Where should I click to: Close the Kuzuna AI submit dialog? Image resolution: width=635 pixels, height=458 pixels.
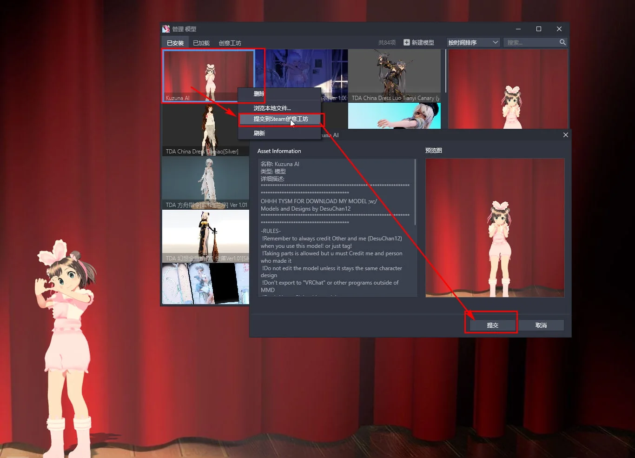(x=565, y=135)
